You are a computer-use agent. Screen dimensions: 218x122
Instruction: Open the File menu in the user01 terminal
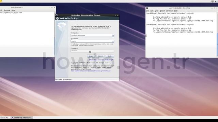[147, 11]
